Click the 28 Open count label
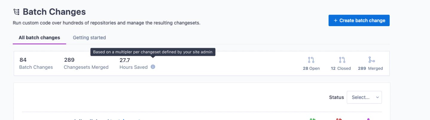 pos(311,68)
